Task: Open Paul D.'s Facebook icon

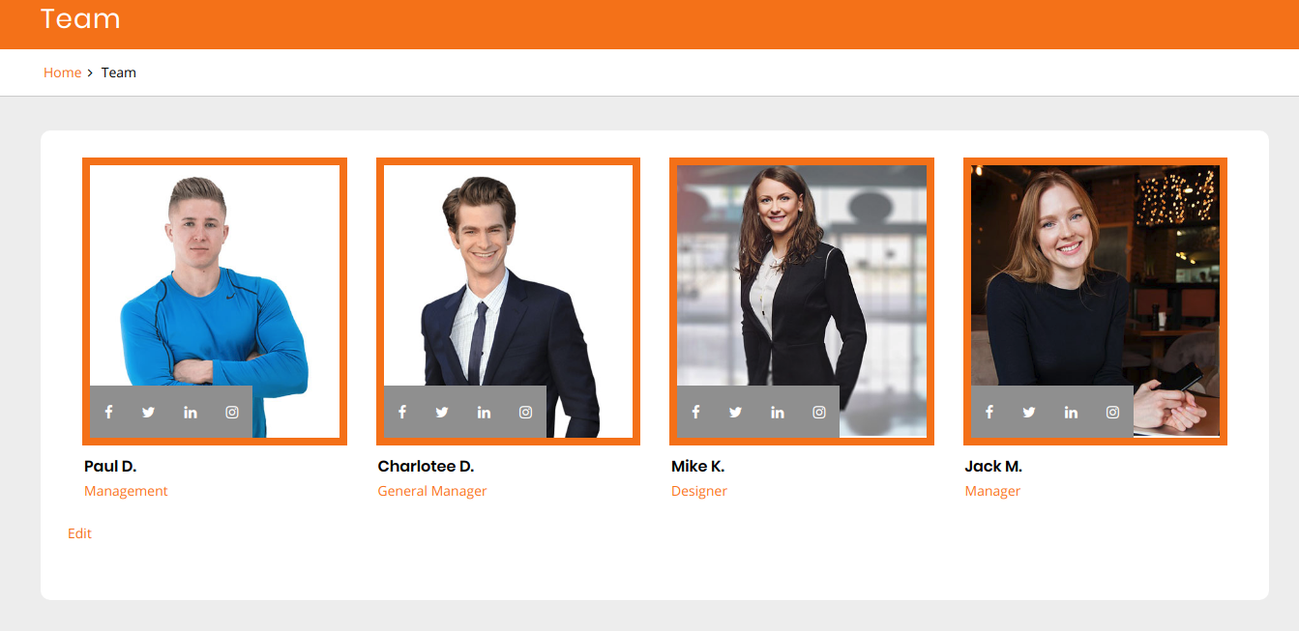Action: pos(109,412)
